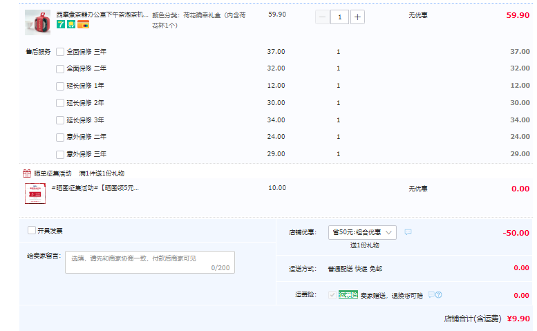
Task: Click the green 7-day return badge
Action: (x=61, y=24)
